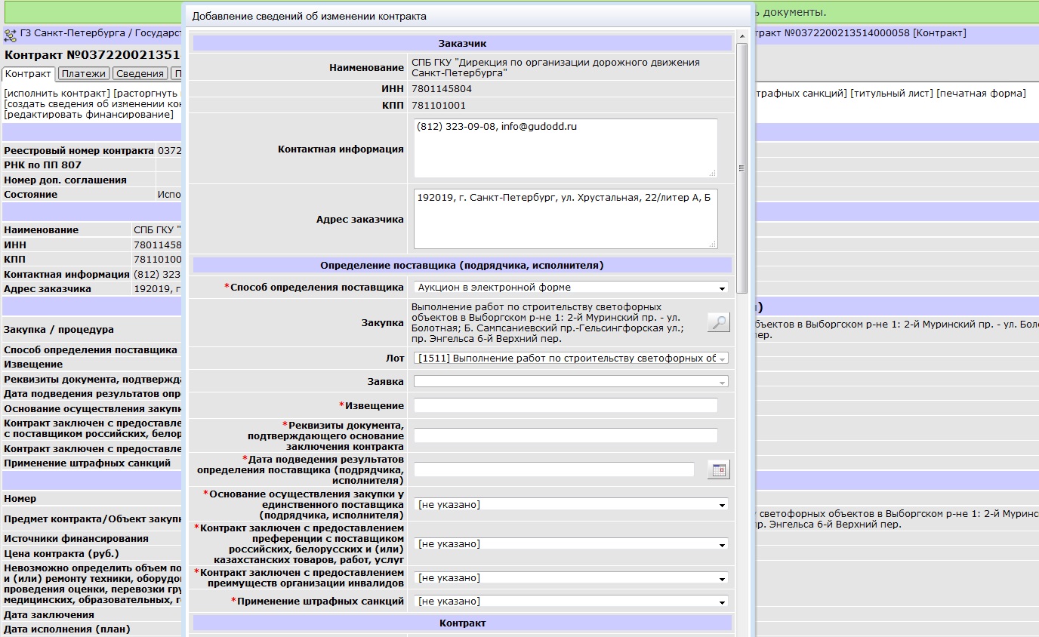Image resolution: width=1039 pixels, height=637 pixels.
Task: Expand the Способ определения поставщика dropdown
Action: tap(571, 288)
